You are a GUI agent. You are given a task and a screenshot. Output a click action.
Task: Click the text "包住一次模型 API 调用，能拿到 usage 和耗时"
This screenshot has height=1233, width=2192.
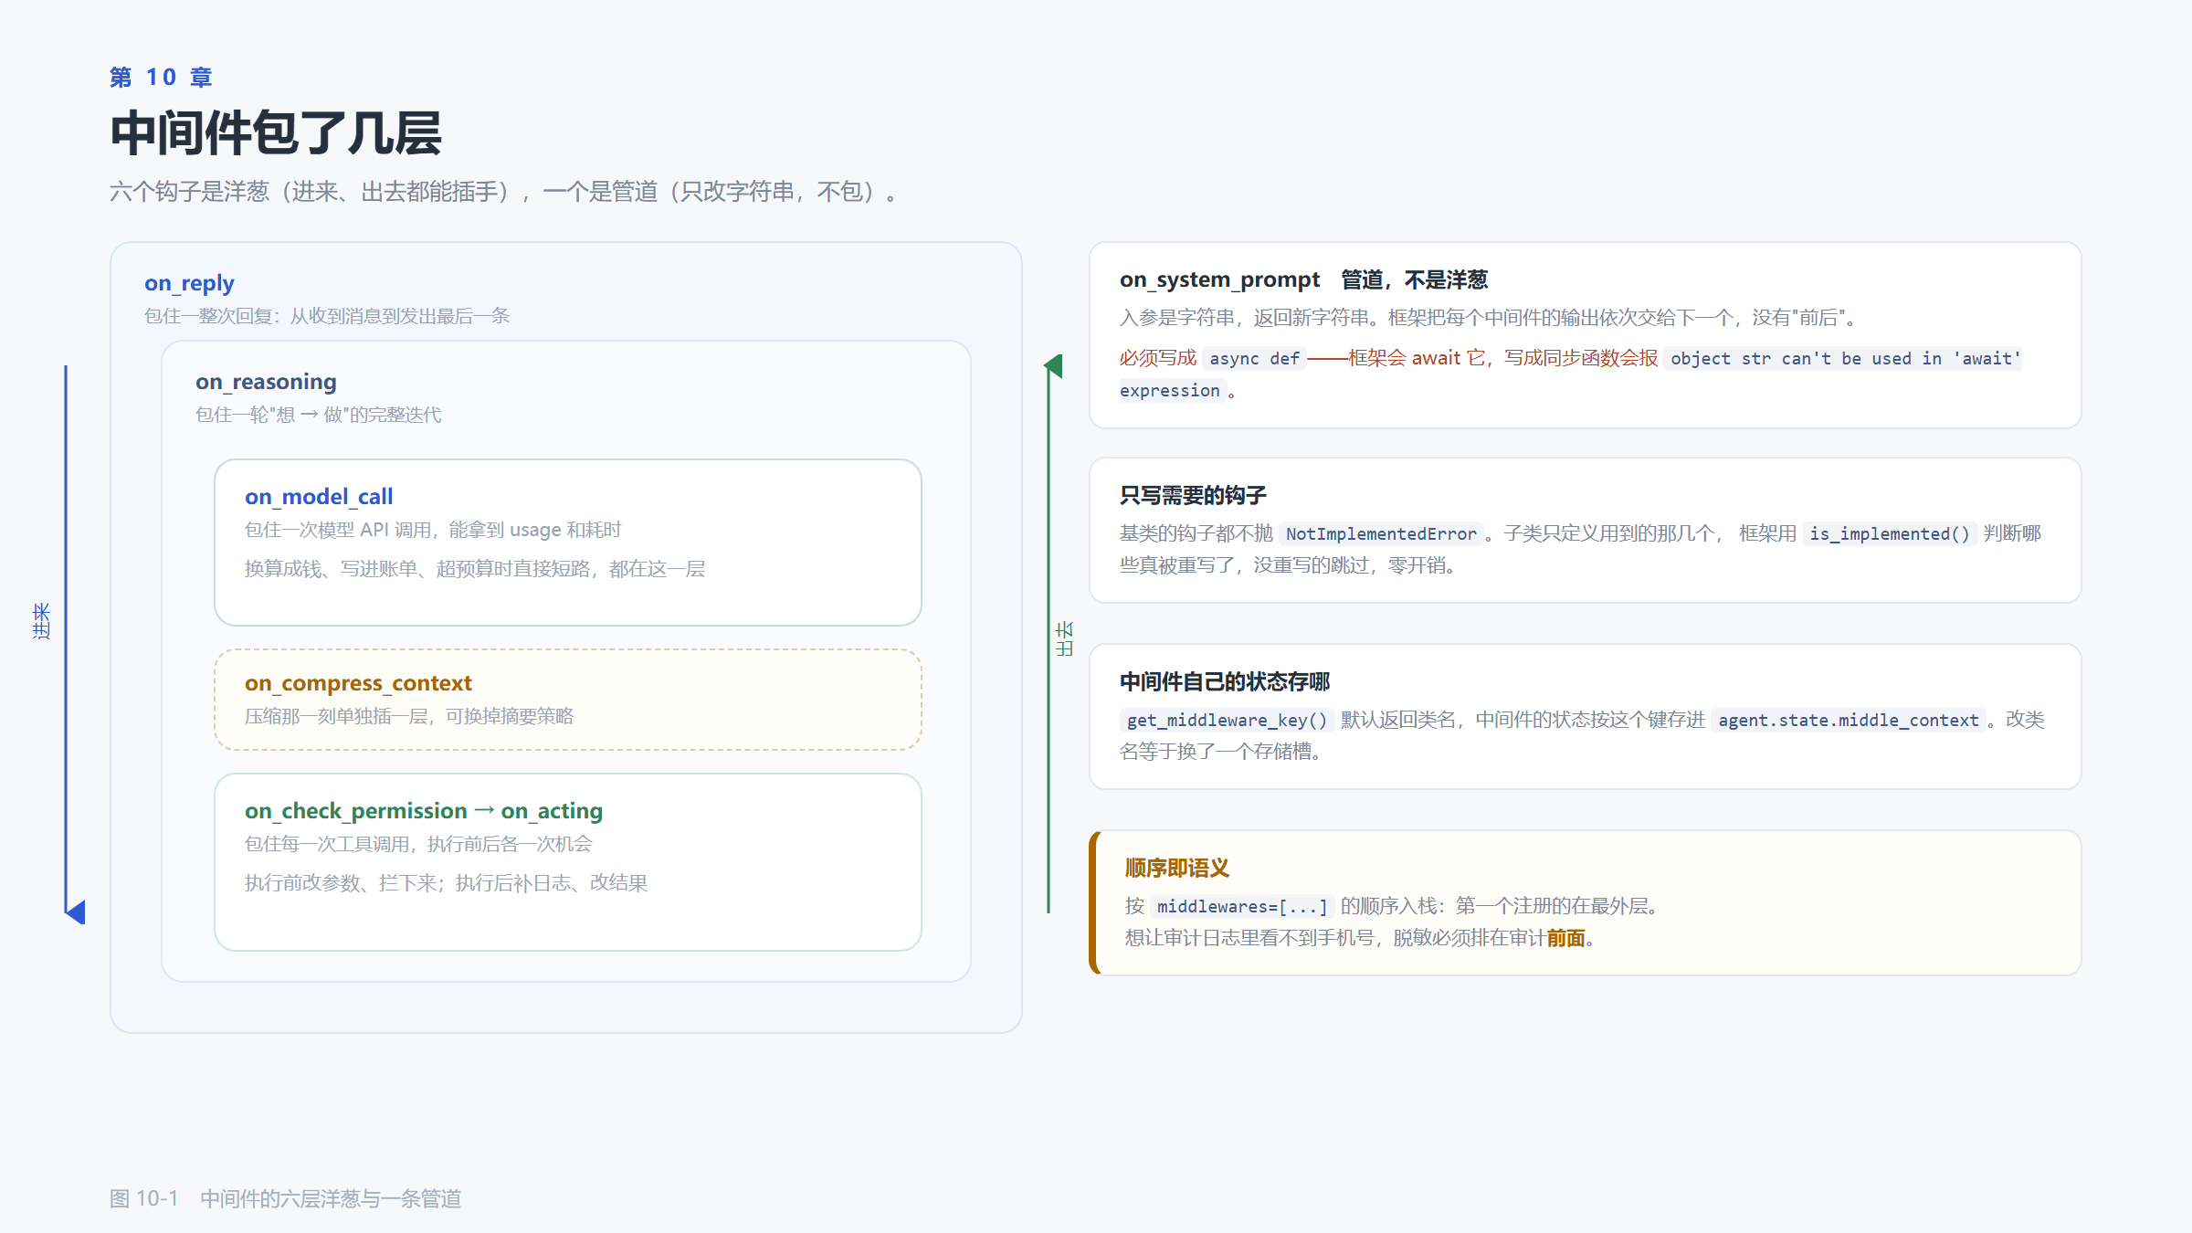pos(433,530)
